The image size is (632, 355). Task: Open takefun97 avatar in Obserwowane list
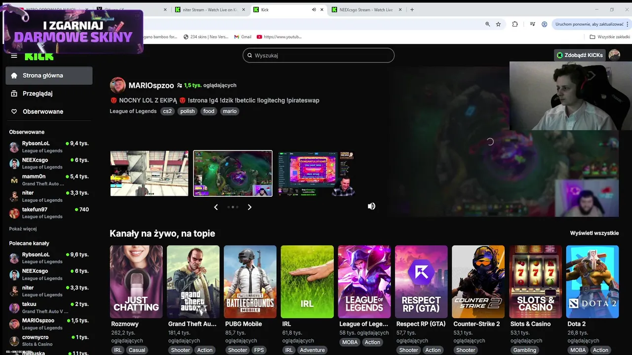click(14, 213)
